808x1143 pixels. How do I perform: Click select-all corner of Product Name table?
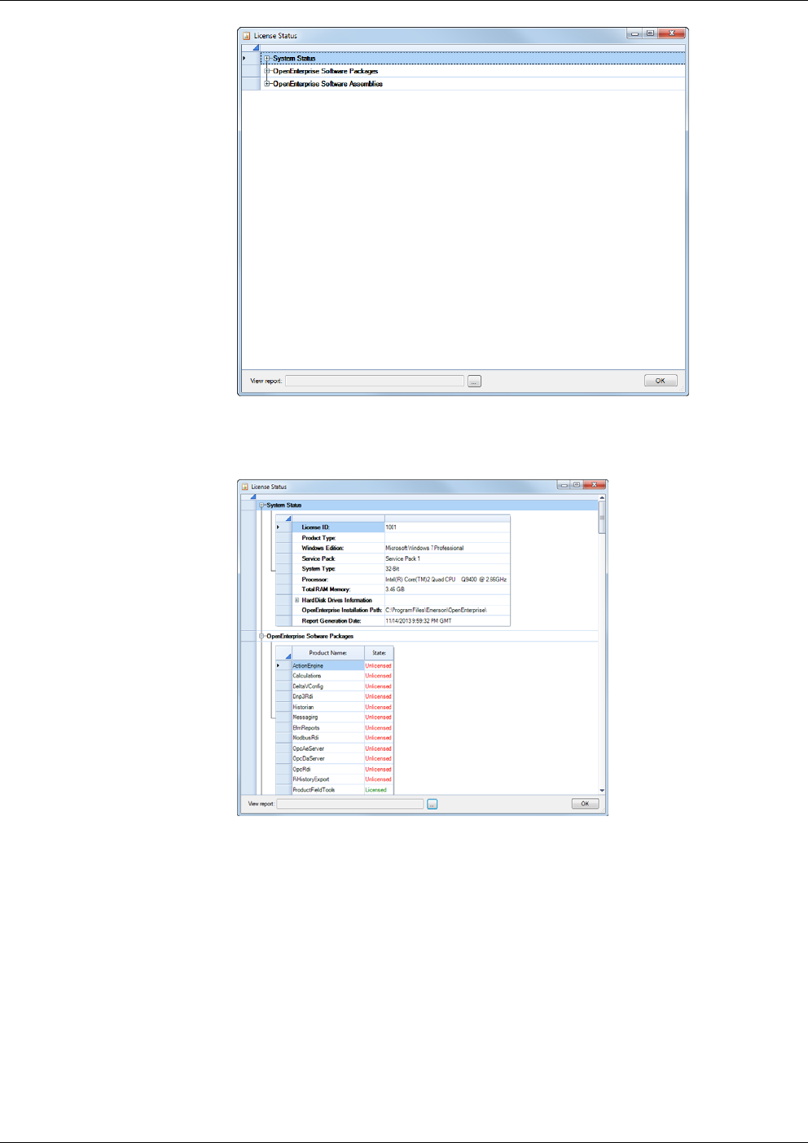(283, 653)
